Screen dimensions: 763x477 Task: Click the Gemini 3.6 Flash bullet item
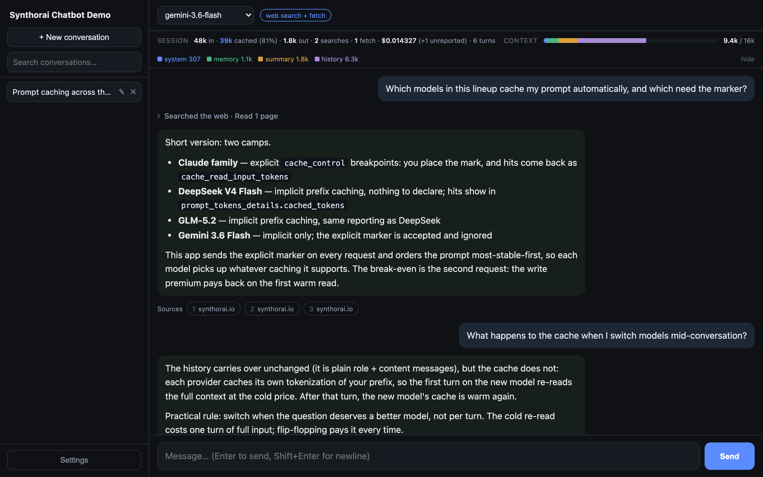pyautogui.click(x=335, y=235)
